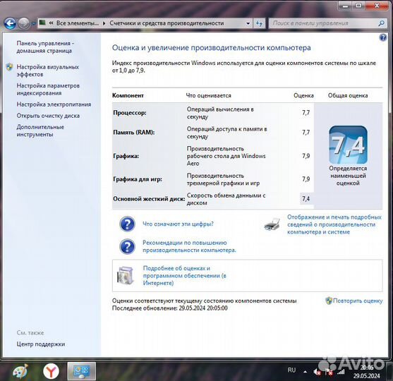Click the shield icon beside 'Повторить оценку'
The width and height of the screenshot is (393, 381).
[329, 301]
